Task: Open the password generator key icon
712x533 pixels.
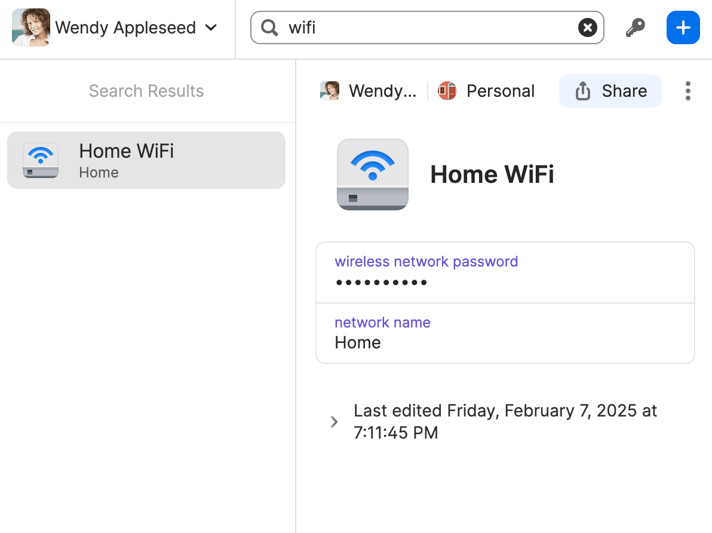Action: [635, 27]
